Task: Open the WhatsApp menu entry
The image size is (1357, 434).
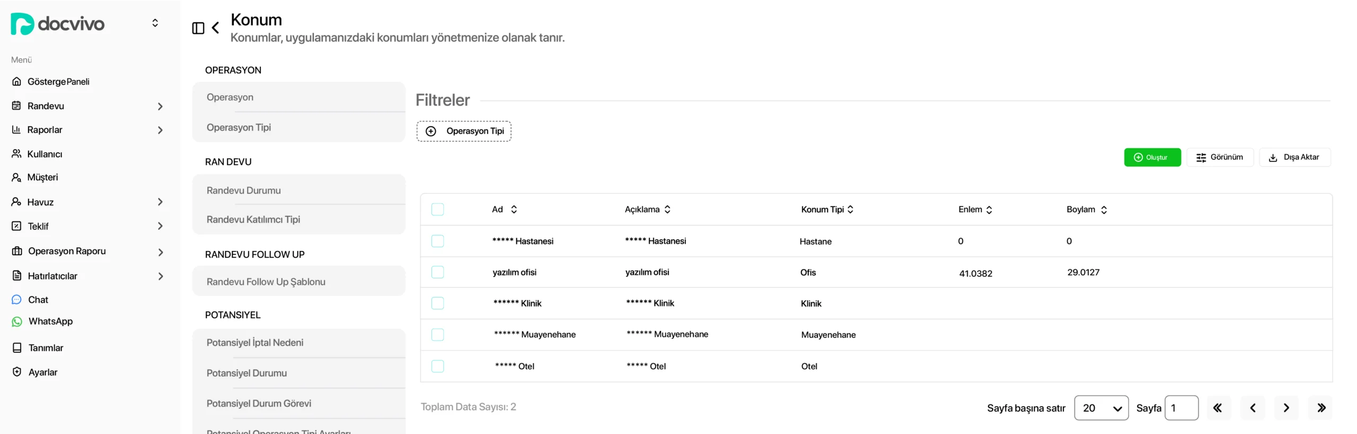Action: pyautogui.click(x=50, y=321)
